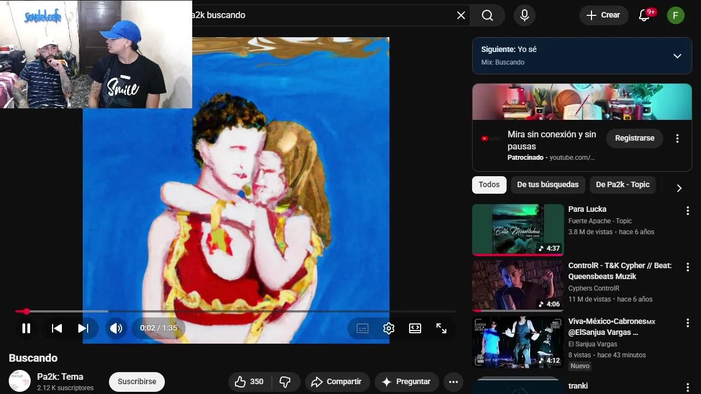Switch to theater mode
The image size is (701, 394).
415,328
